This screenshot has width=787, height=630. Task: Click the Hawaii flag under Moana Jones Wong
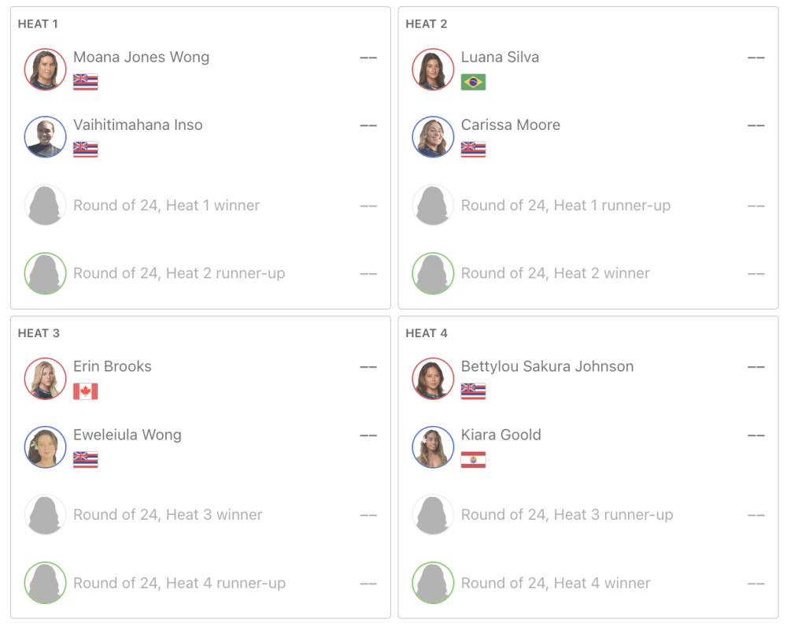coord(85,82)
